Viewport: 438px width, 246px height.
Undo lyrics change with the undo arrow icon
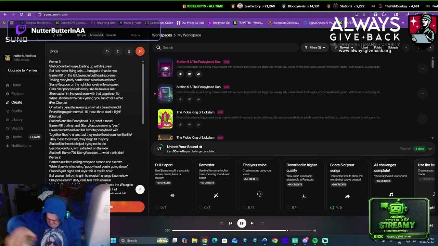point(107,51)
